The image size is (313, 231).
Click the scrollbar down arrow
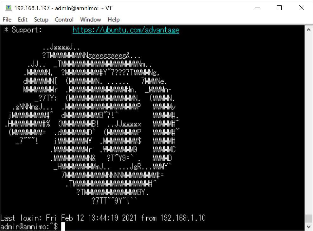(309, 227)
